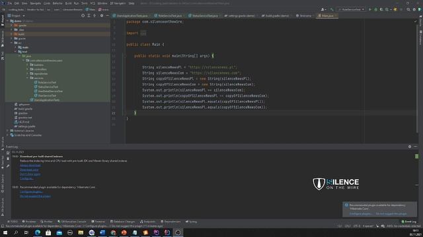The height and width of the screenshot is (237, 423).
Task: Open the Event Log status bar button
Action: (x=408, y=222)
